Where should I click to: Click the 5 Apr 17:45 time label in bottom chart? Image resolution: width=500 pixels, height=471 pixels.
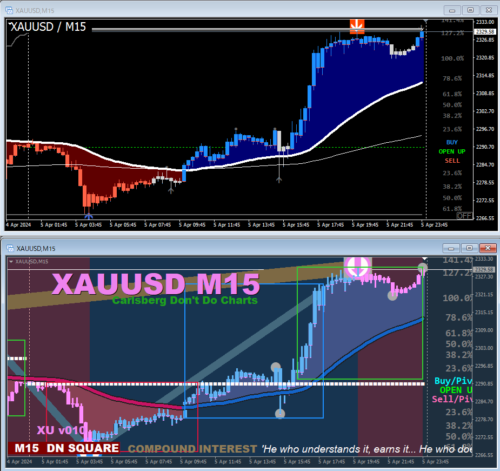point(332,462)
